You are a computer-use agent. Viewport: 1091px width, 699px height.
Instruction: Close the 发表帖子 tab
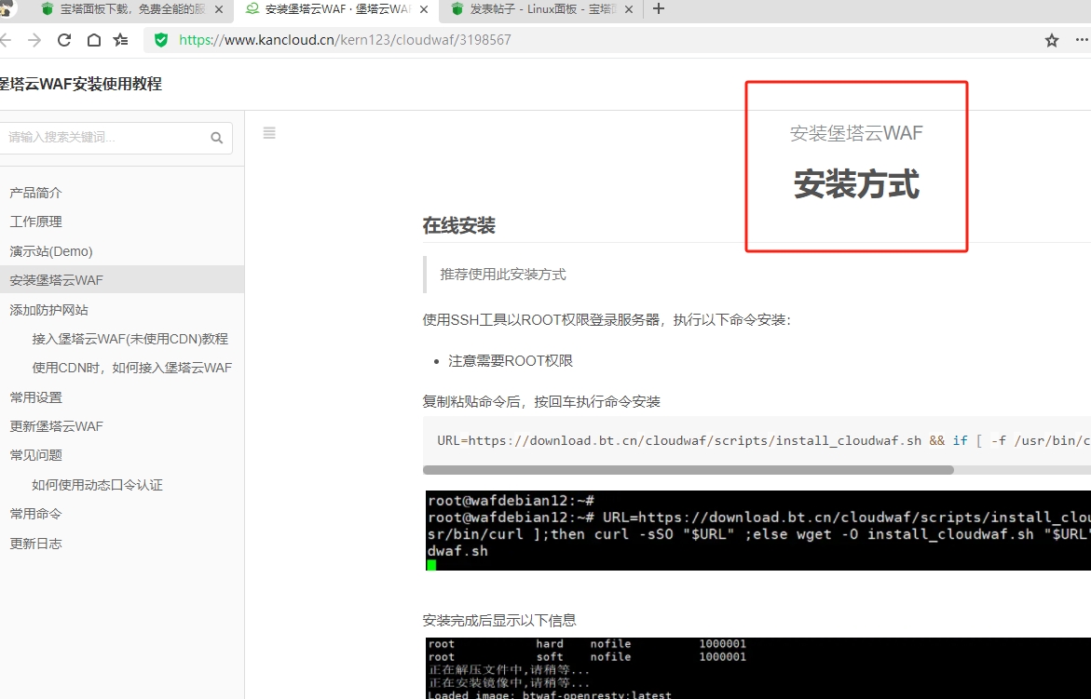(629, 9)
